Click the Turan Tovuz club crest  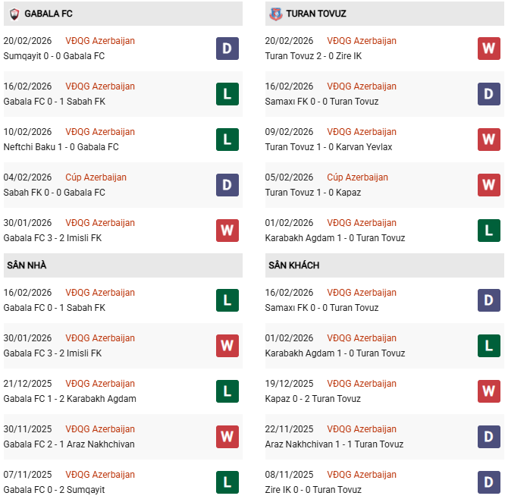tap(275, 14)
